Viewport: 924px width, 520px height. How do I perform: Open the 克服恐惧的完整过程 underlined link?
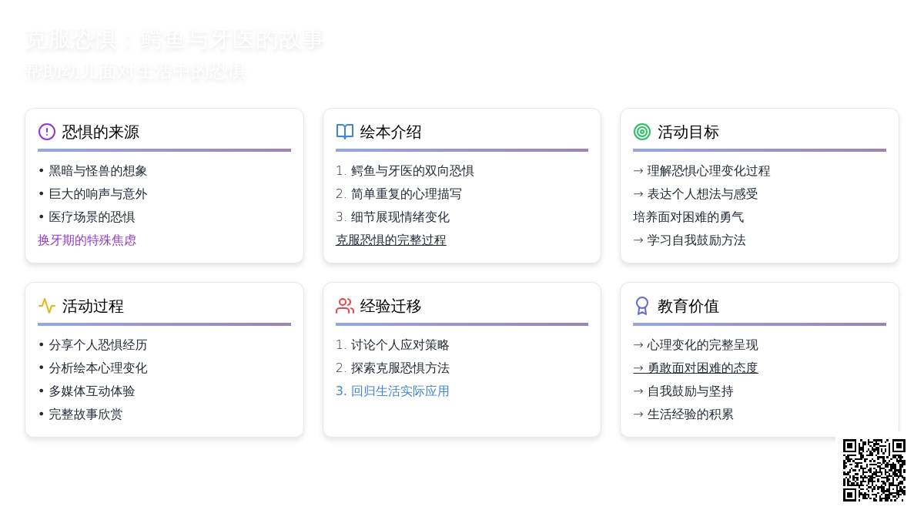pos(390,240)
